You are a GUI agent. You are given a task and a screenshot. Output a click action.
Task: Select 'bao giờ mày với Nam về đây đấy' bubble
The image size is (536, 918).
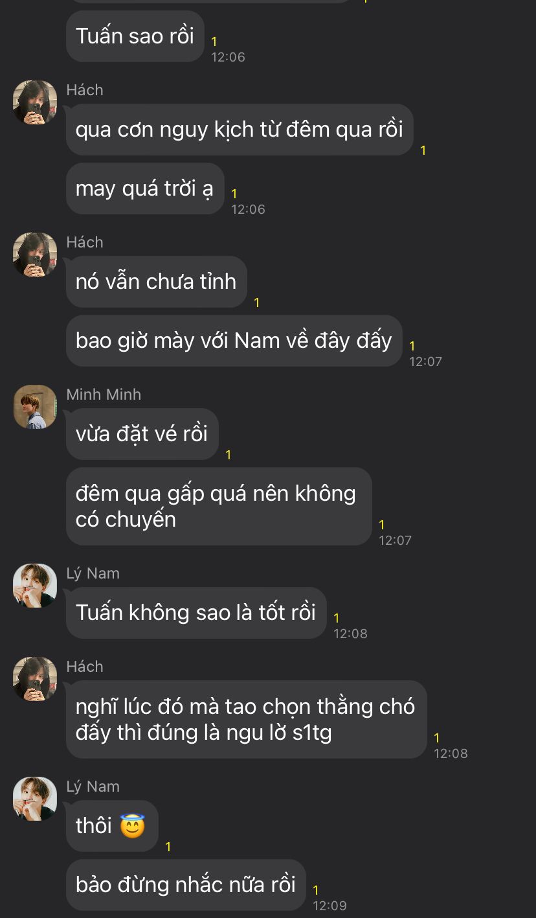coord(234,341)
